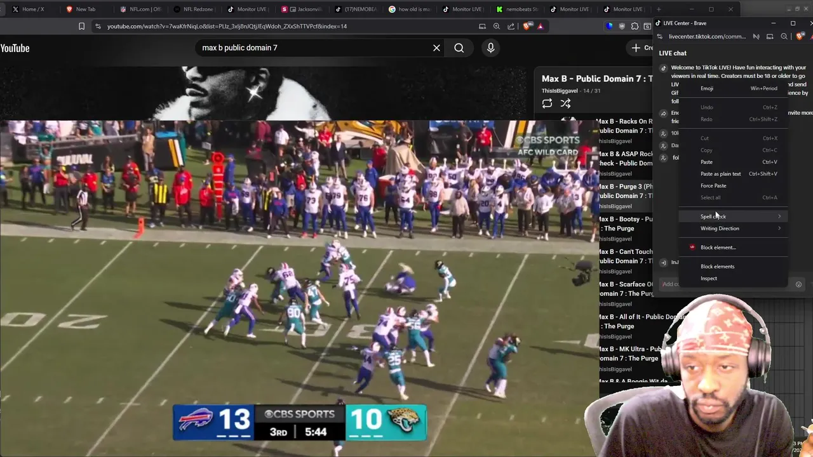Click the YouTube logo
Screen dimensions: 813x457
click(15, 48)
